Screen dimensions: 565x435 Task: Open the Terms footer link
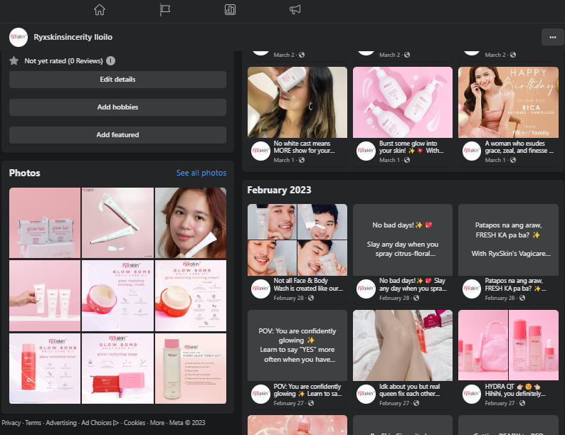coord(33,423)
